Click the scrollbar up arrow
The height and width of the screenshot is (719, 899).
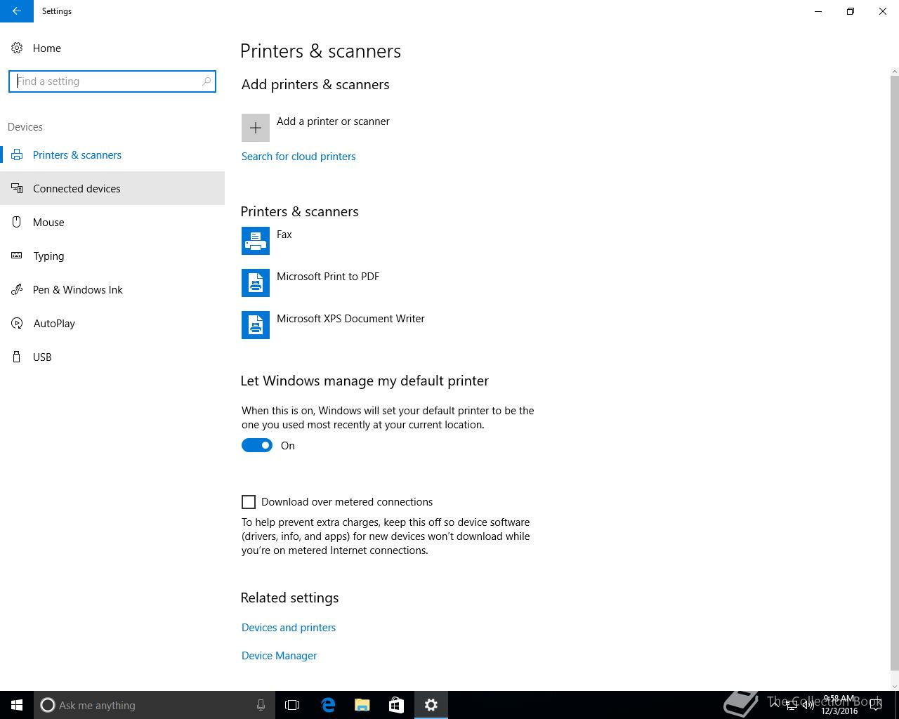click(x=894, y=71)
